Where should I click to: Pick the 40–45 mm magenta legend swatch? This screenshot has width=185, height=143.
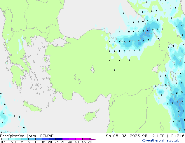point(79,139)
